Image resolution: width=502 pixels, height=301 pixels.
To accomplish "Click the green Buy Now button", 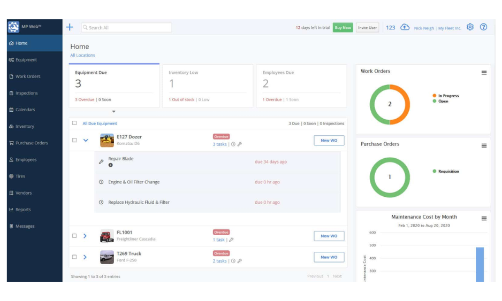I will [343, 28].
